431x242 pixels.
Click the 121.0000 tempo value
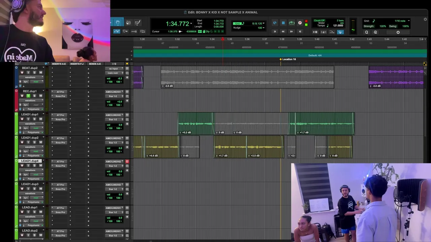[x=338, y=26]
